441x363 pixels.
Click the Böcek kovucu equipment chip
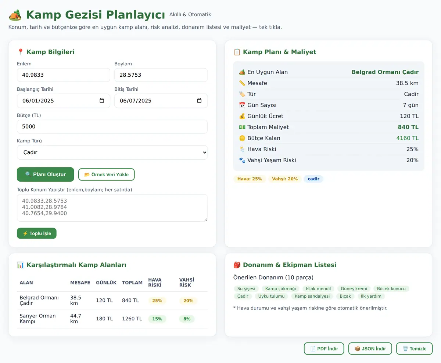pos(391,289)
